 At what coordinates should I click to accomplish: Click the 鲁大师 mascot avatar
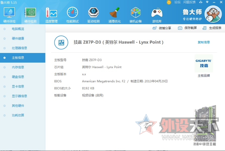click(x=213, y=14)
